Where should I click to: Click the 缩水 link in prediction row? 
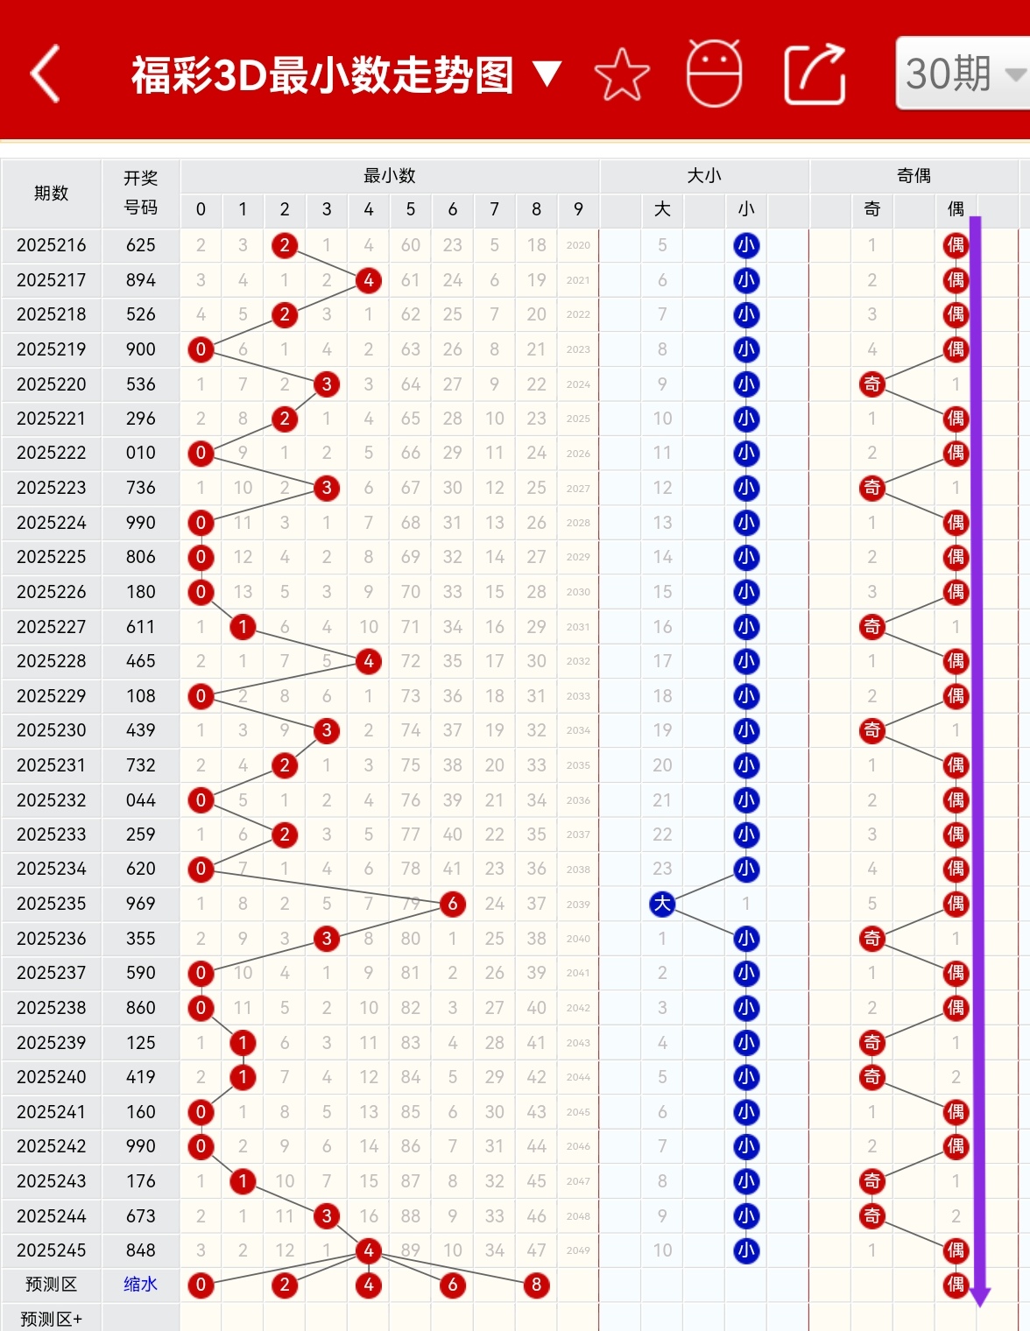(x=140, y=1285)
